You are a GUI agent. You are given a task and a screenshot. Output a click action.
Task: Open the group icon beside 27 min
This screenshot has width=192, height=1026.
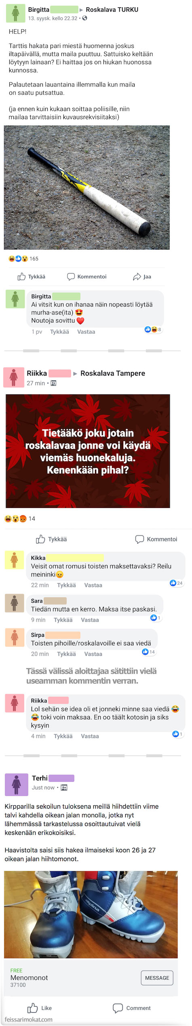coord(53,383)
